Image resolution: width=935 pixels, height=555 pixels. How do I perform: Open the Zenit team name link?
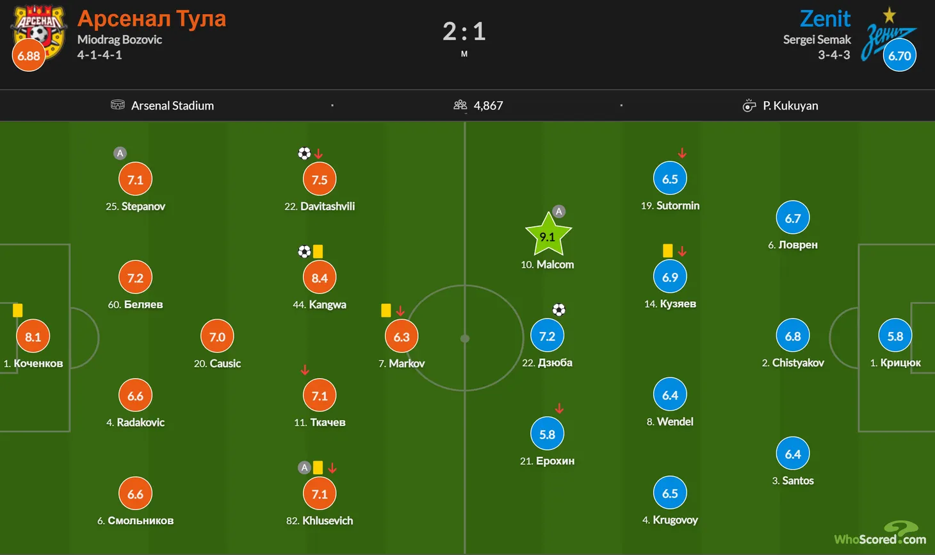tap(825, 19)
